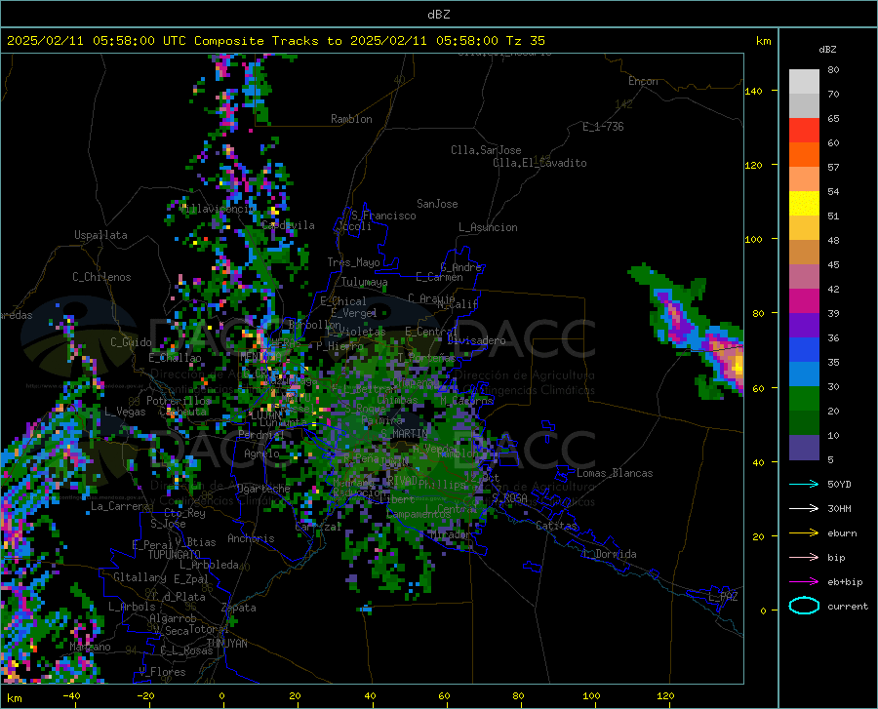878x709 pixels.
Task: Click the S_Francisco map label
Action: point(383,216)
